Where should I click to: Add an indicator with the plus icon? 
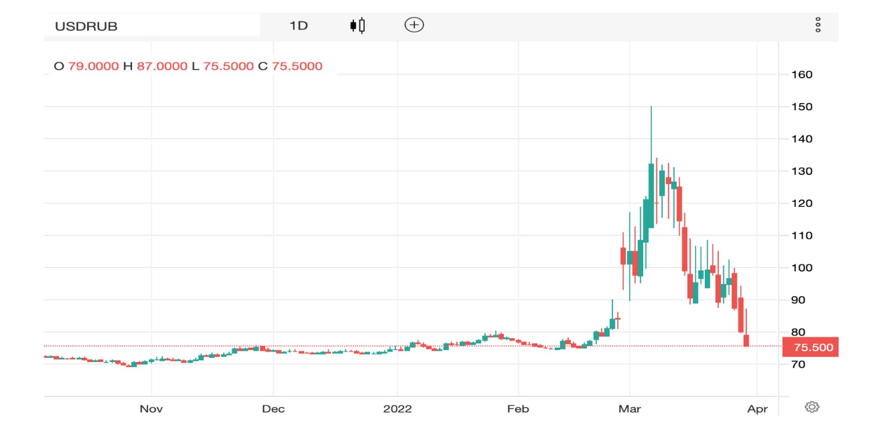point(414,25)
